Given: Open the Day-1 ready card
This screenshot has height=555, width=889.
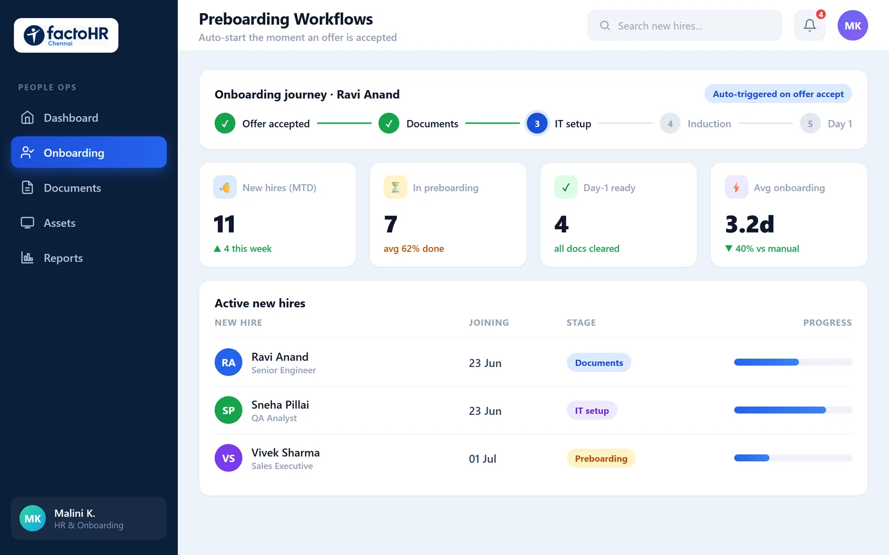Looking at the screenshot, I should 619,214.
